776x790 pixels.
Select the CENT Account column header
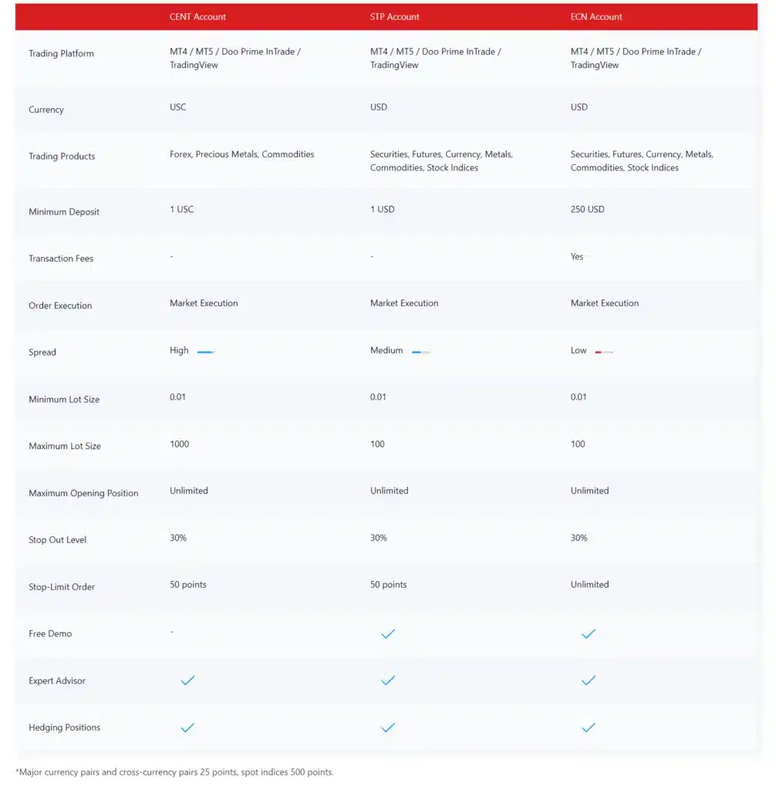click(197, 17)
